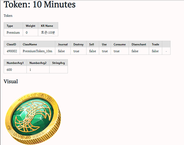
Task: Click the Visual section heading
Action: 11,81
